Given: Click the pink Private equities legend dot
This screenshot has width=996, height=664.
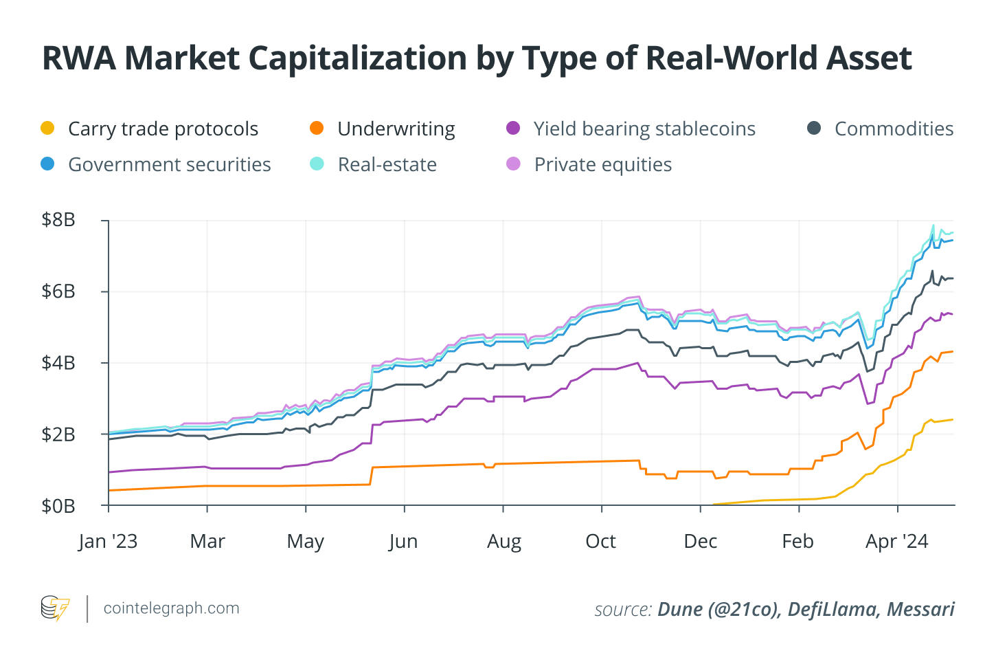Looking at the screenshot, I should (513, 164).
